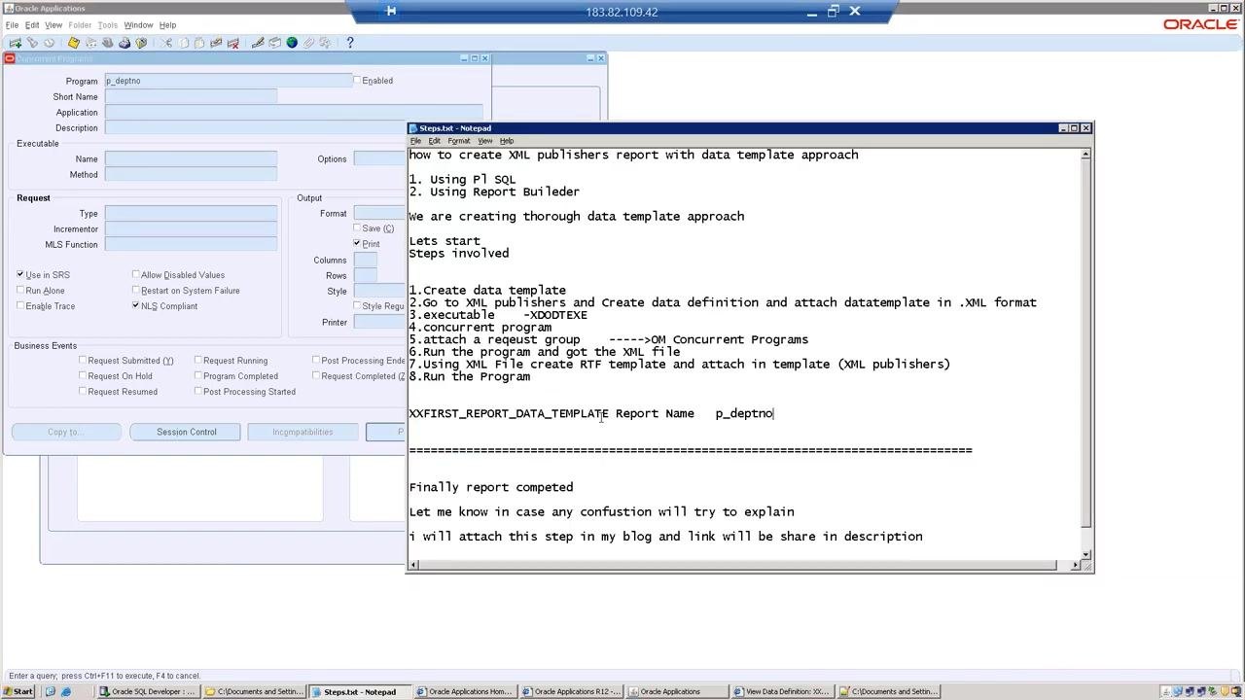Check Request Submitted business event
The width and height of the screenshot is (1245, 700).
(83, 361)
